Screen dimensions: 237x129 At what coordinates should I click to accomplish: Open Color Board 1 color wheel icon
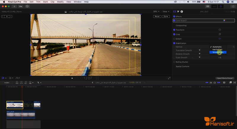click(224, 21)
